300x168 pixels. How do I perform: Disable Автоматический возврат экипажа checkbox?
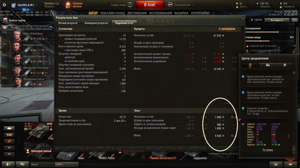(x=14, y=29)
